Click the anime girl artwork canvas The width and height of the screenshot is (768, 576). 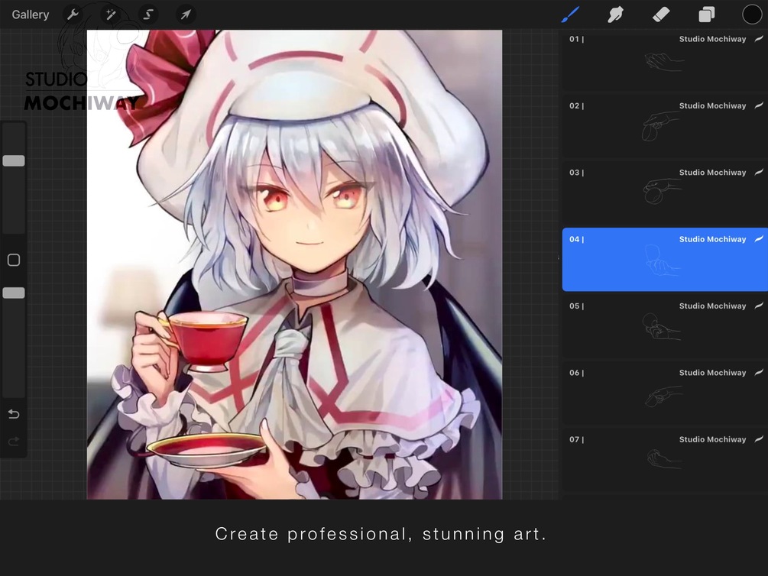294,264
